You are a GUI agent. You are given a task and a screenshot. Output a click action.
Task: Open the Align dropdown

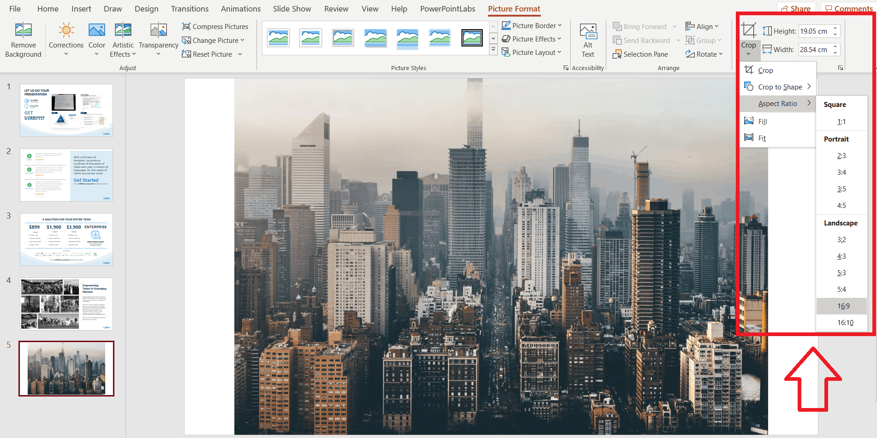pyautogui.click(x=702, y=26)
